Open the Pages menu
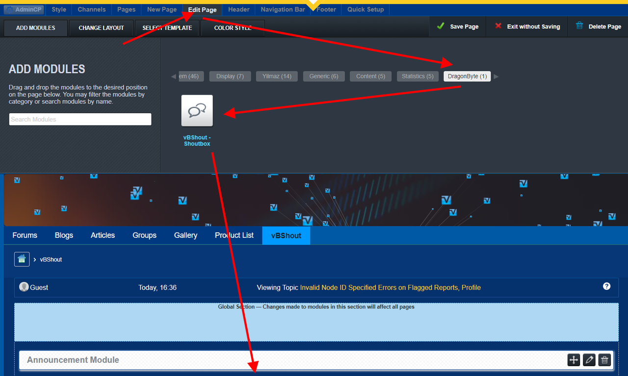 (x=126, y=9)
